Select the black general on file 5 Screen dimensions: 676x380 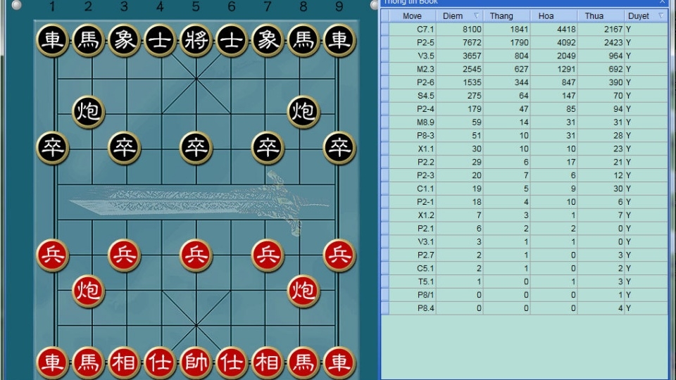pos(196,41)
